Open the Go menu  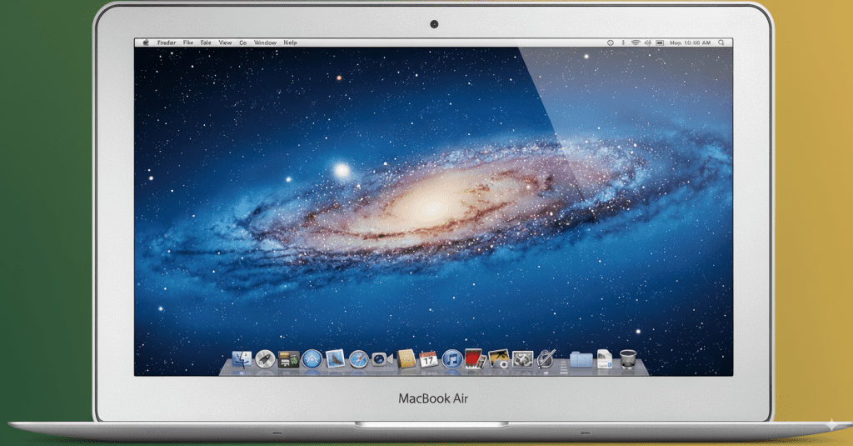click(242, 43)
